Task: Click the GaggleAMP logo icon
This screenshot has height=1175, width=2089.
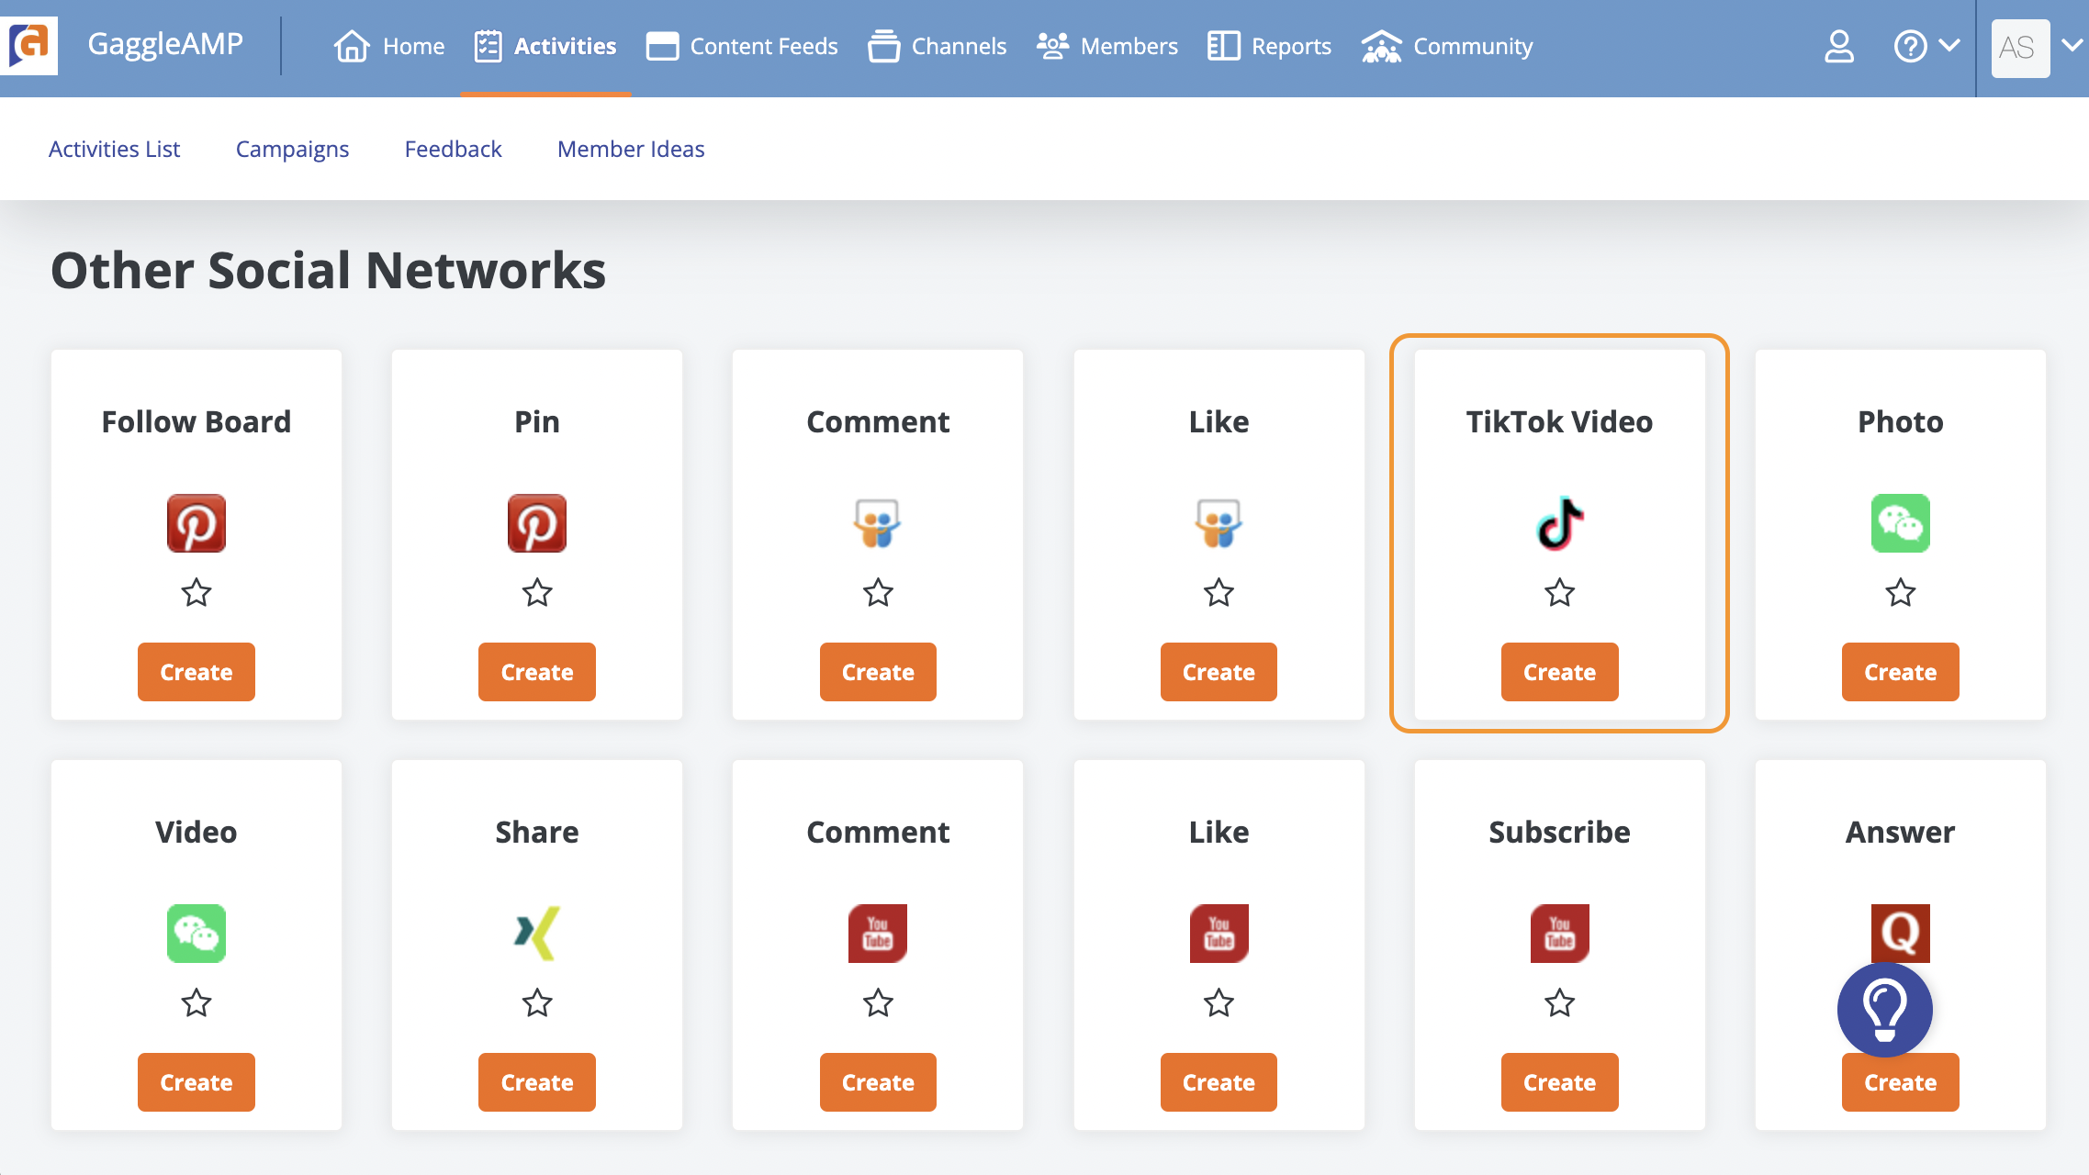Action: 29,45
